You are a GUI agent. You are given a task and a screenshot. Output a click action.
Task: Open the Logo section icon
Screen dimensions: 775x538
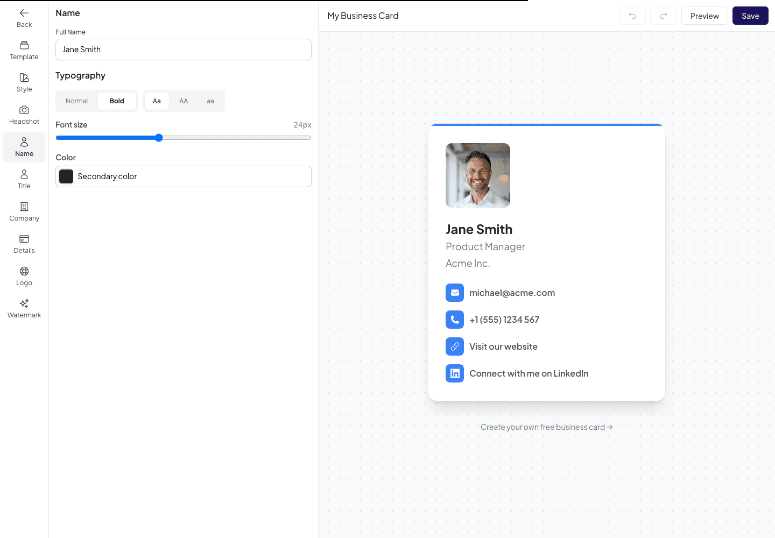click(x=24, y=271)
